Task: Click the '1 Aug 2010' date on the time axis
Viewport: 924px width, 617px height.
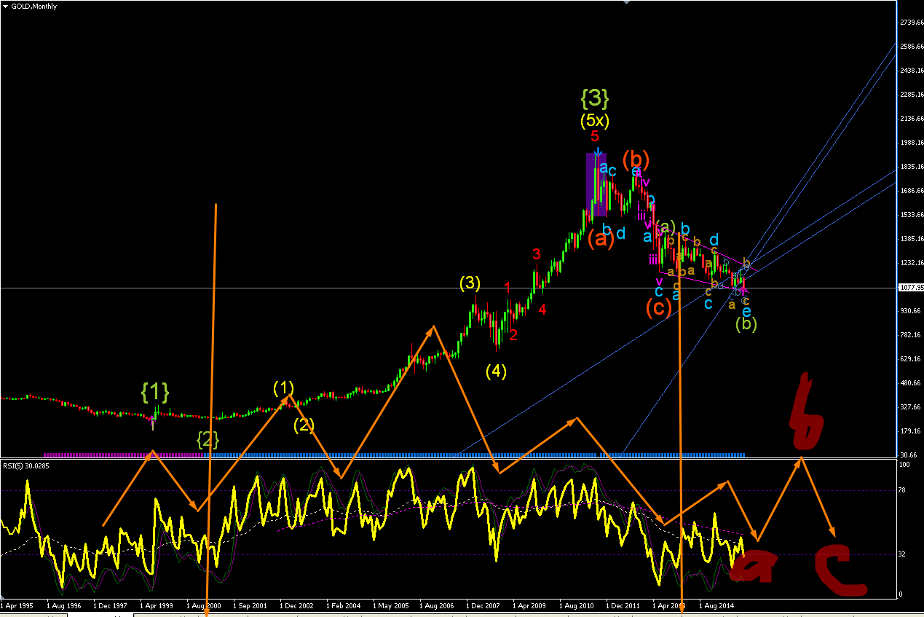Action: pyautogui.click(x=576, y=605)
